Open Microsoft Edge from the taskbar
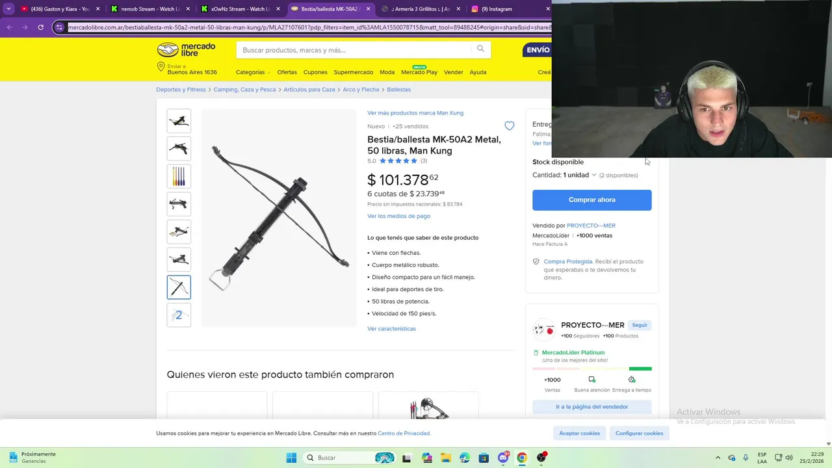 pos(464,458)
